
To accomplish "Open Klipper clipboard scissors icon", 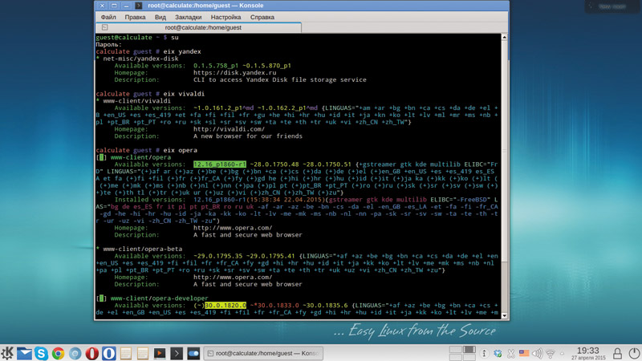I will tap(511, 353).
